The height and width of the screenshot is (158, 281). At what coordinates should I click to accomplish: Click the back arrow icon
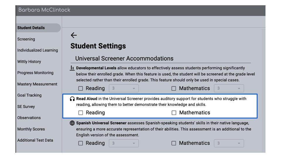pos(74,35)
